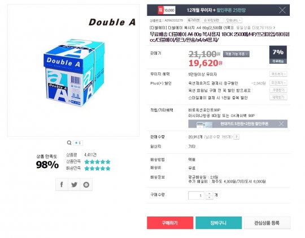Open the question mark help for remaining quantity
This screenshot has width=305, height=238.
236,137
